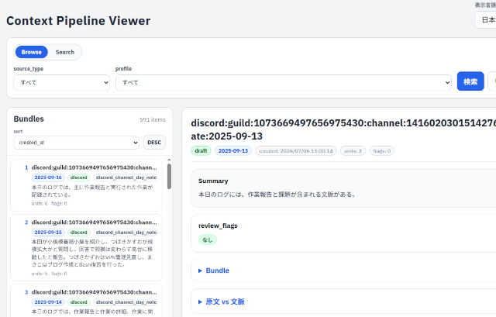This screenshot has width=496, height=317.
Task: Click the Context Pipeline Viewer title
Action: (x=78, y=21)
